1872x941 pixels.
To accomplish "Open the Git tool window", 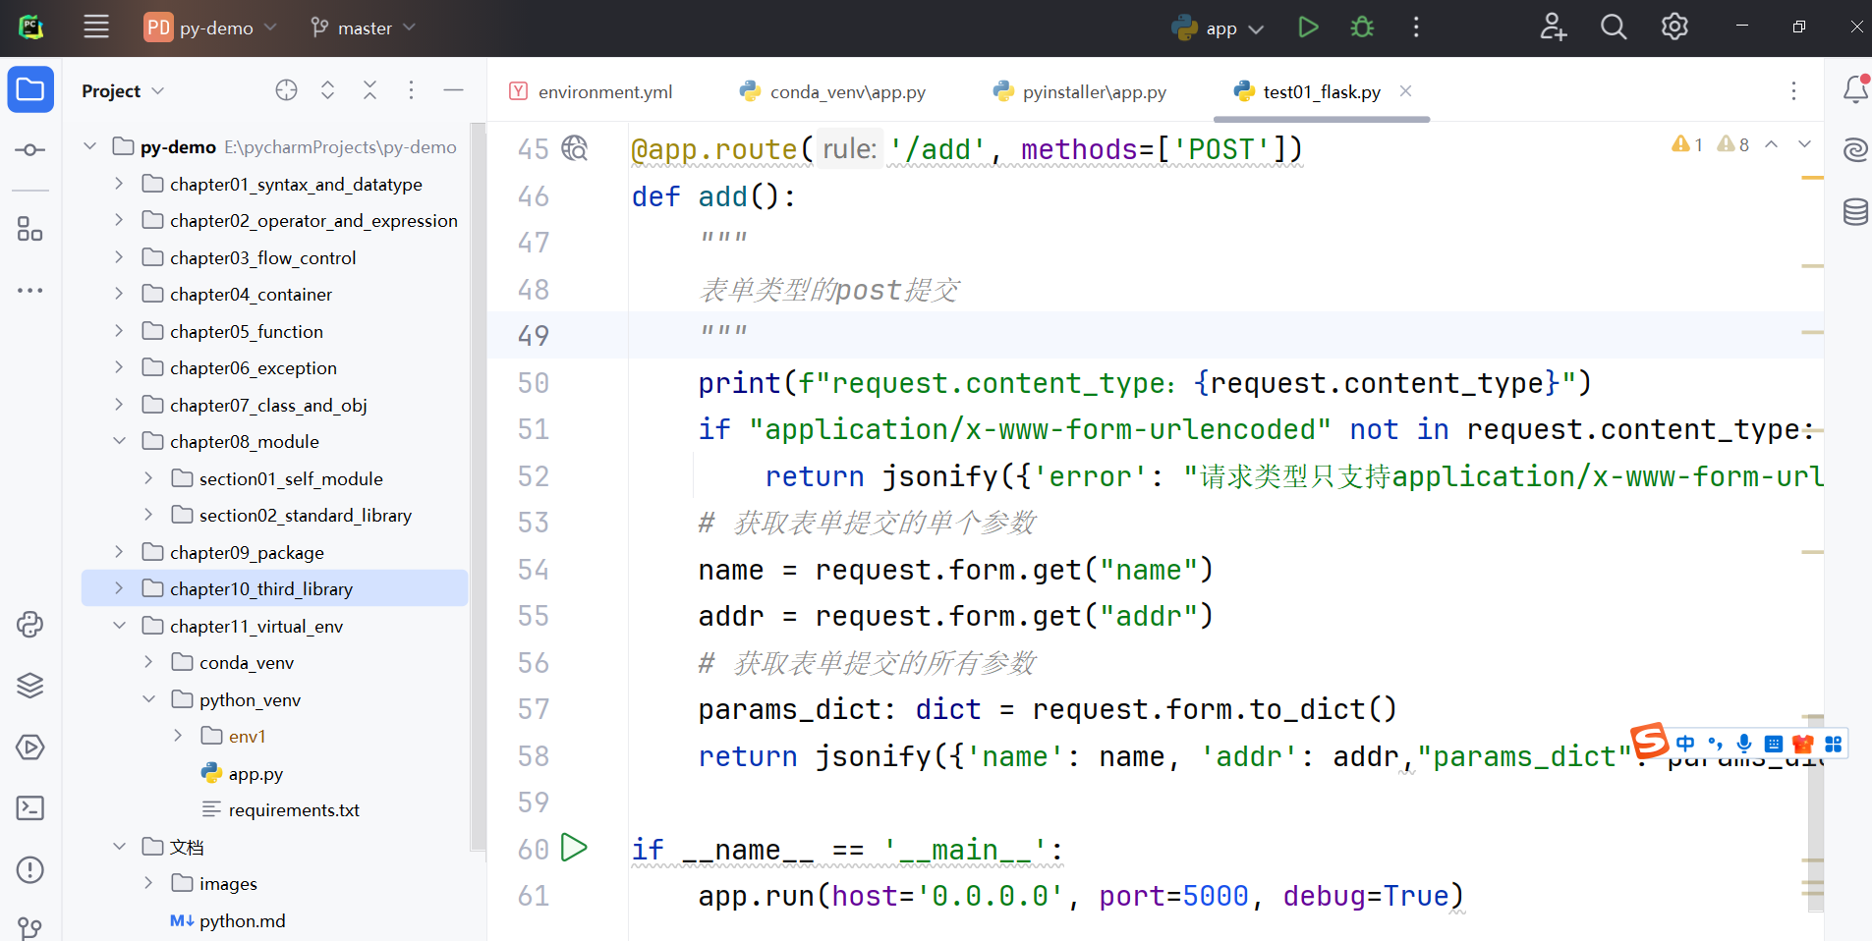I will point(30,927).
